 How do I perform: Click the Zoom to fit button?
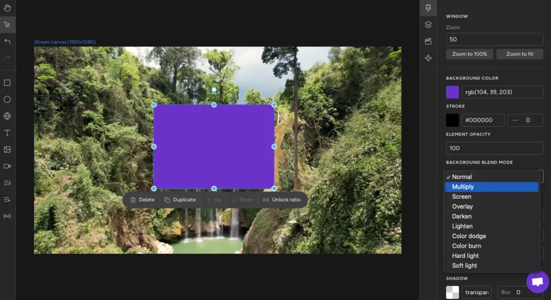(520, 54)
